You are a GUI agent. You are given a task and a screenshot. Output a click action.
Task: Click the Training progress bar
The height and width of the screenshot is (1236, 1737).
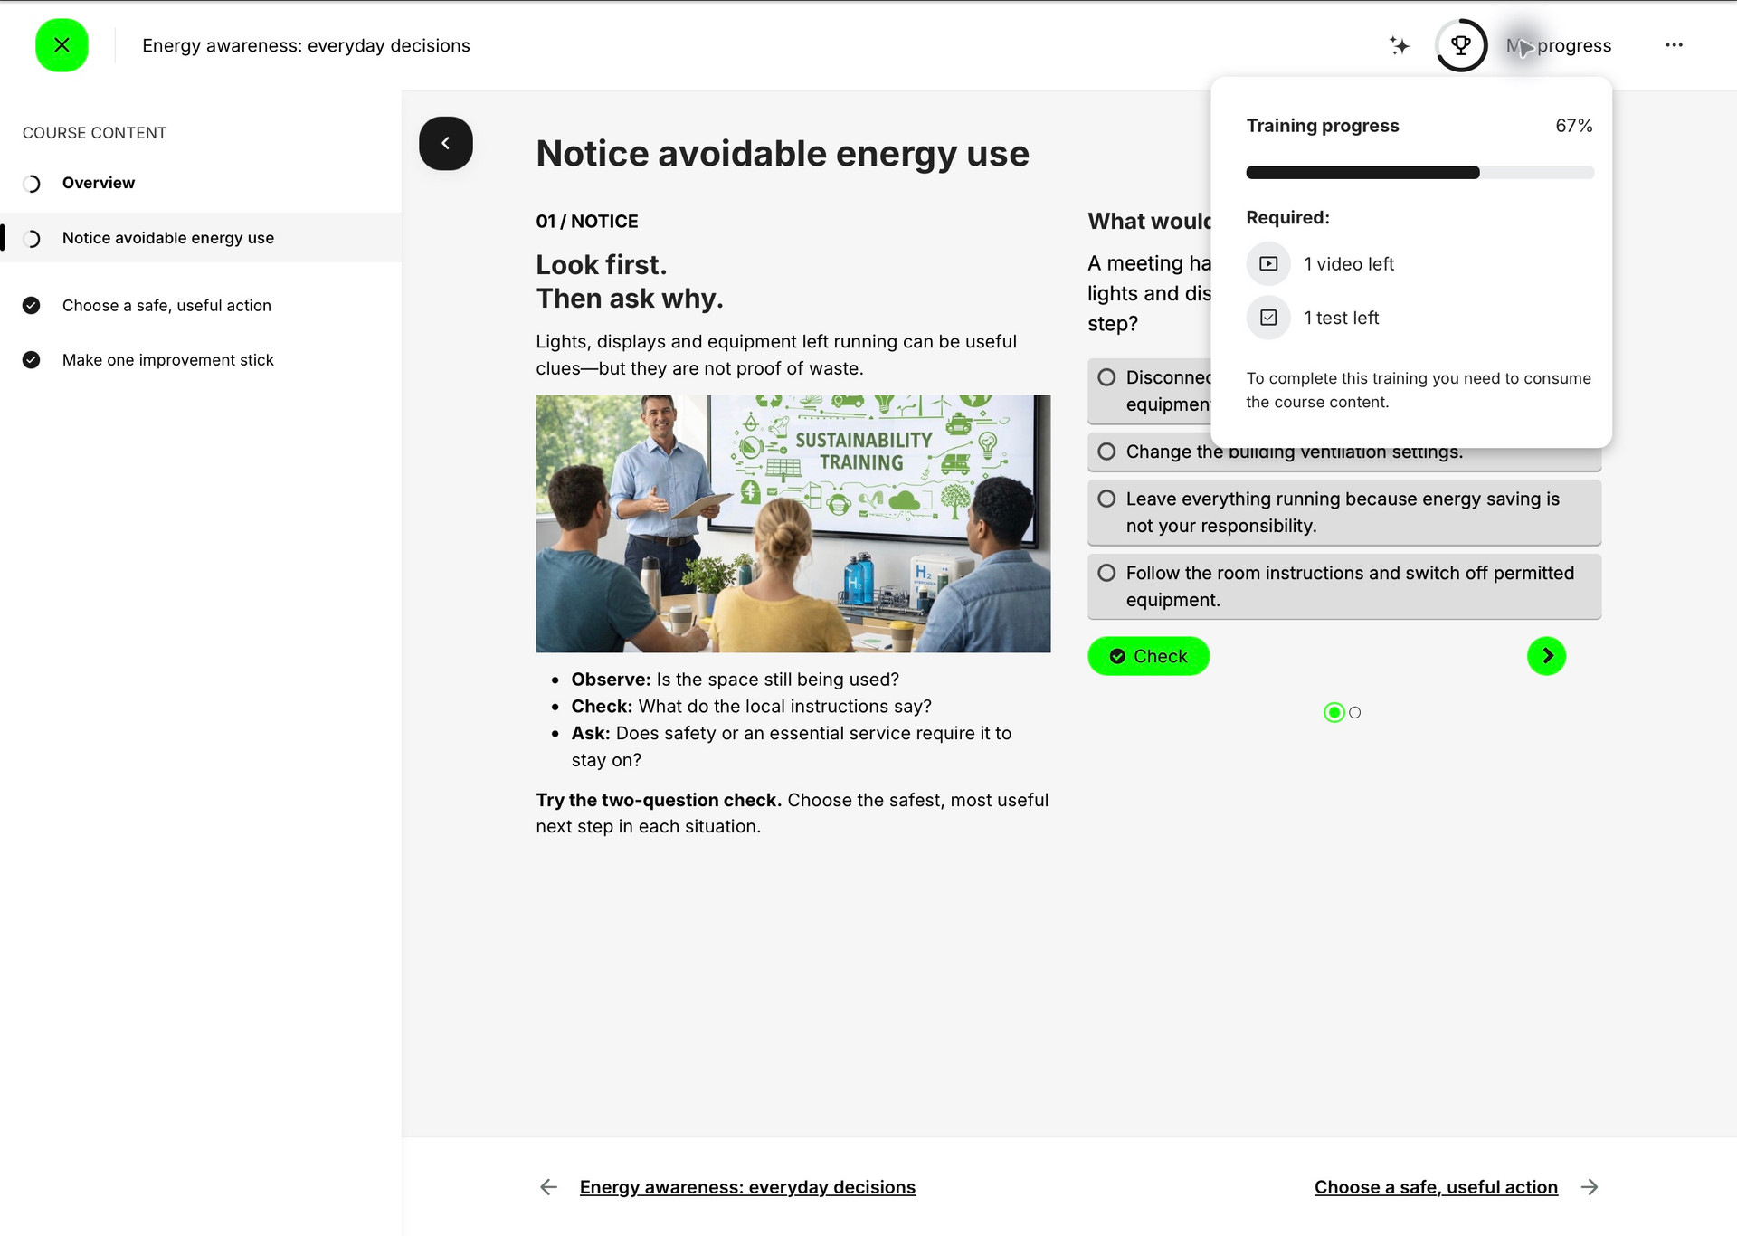click(1419, 173)
